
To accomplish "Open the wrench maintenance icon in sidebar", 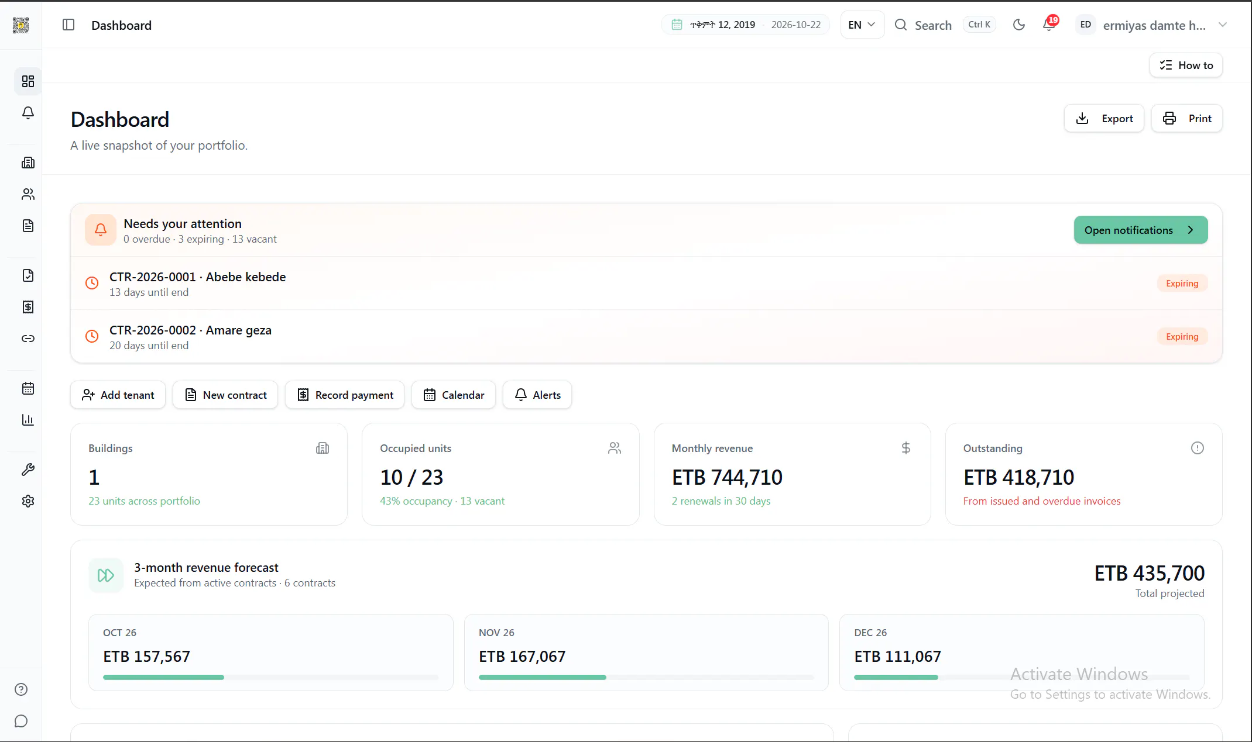I will pos(28,470).
